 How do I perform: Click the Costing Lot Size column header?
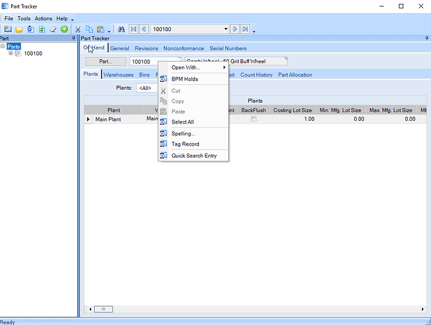pos(293,110)
